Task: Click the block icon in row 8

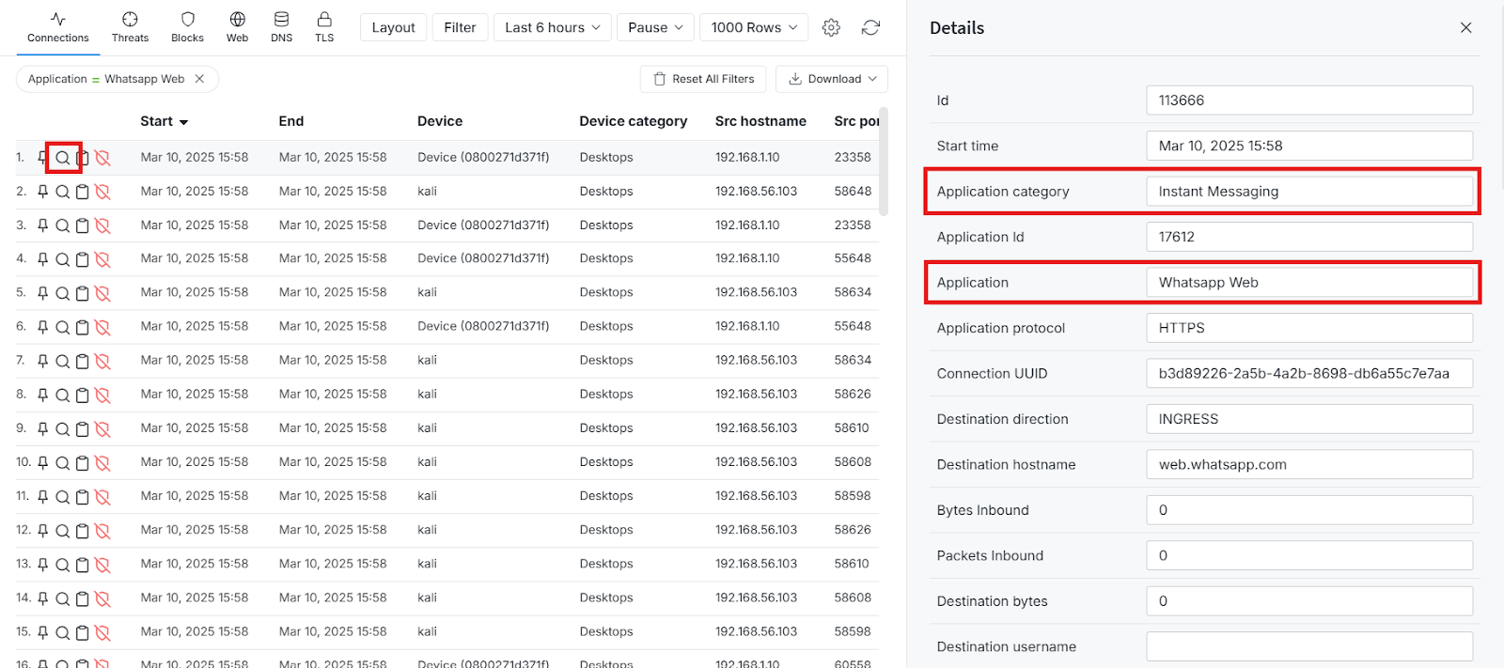Action: pyautogui.click(x=102, y=395)
